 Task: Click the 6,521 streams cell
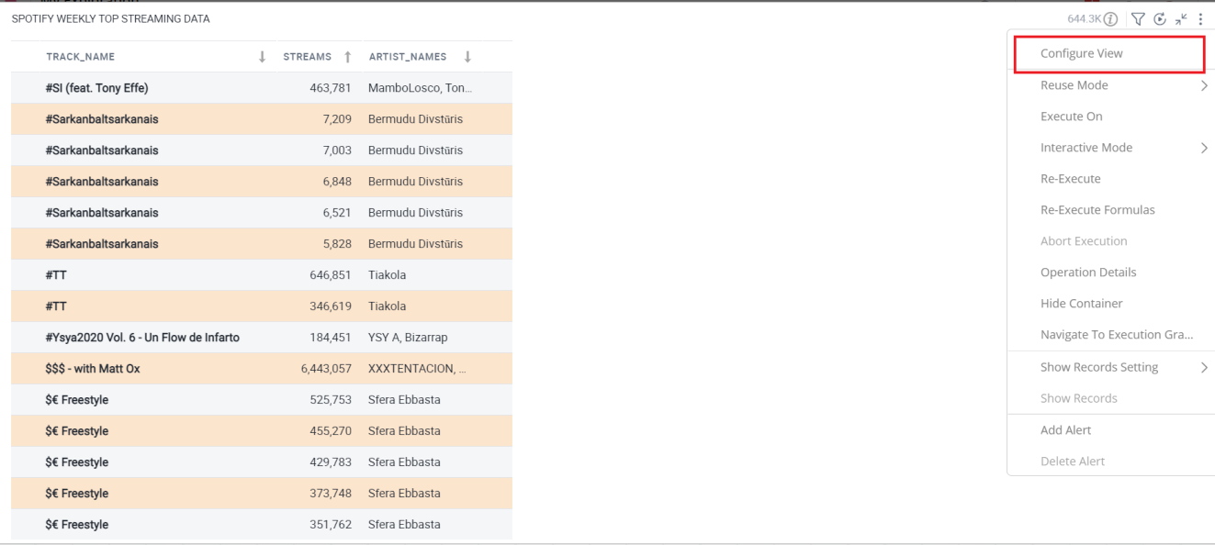coord(337,213)
